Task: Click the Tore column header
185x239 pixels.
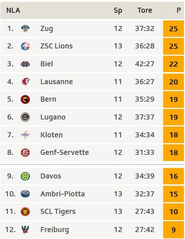Action: tap(145, 11)
